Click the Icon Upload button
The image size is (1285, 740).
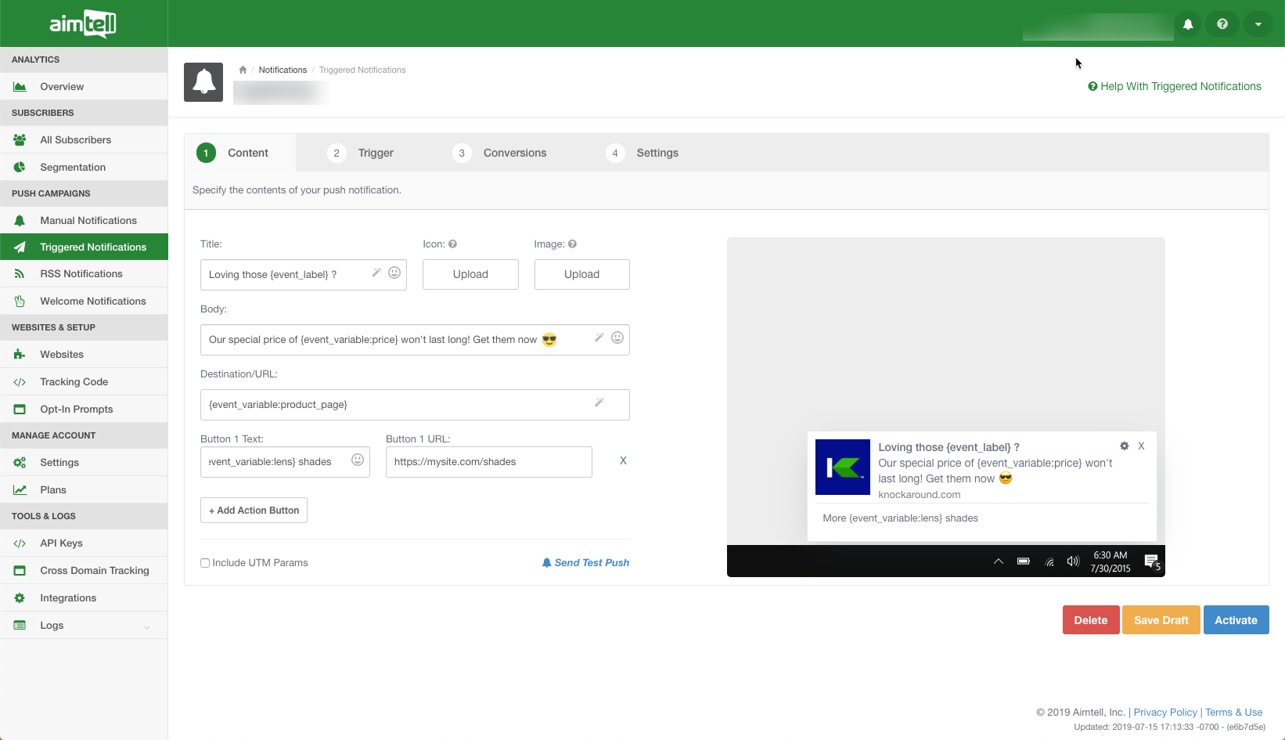470,274
